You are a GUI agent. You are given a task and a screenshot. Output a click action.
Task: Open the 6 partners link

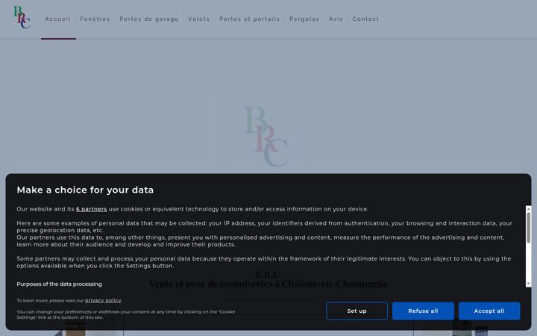91,209
